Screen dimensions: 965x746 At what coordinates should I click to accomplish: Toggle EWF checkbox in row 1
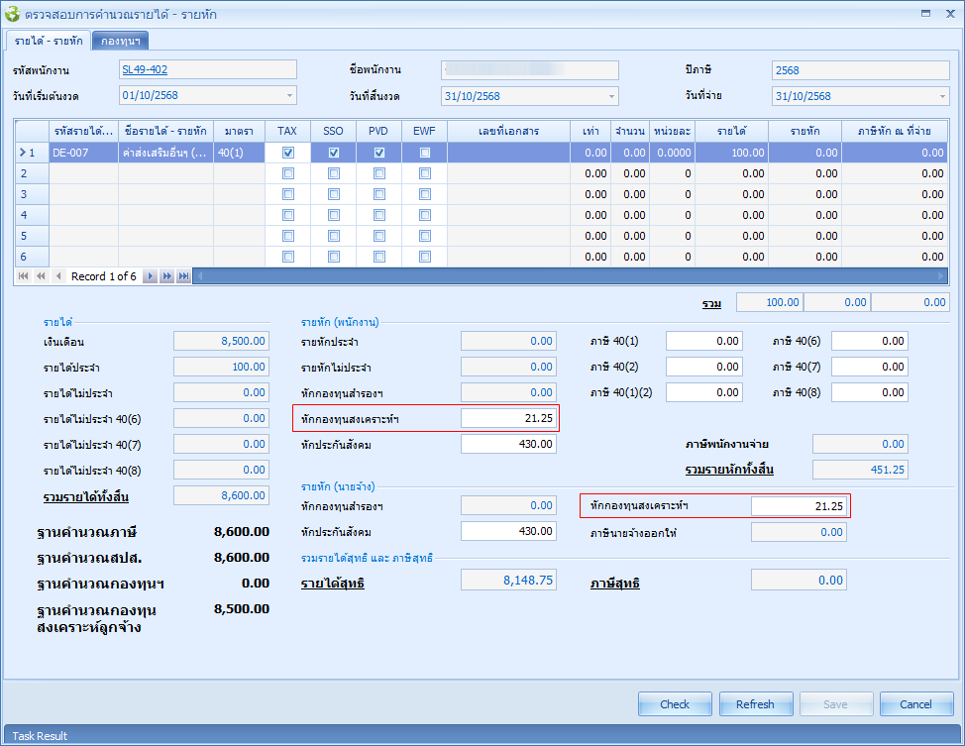[425, 153]
